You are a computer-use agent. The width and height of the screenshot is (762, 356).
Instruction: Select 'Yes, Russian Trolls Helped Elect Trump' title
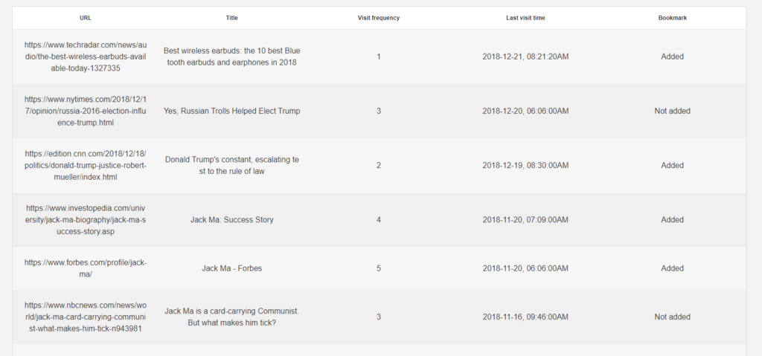(x=232, y=111)
